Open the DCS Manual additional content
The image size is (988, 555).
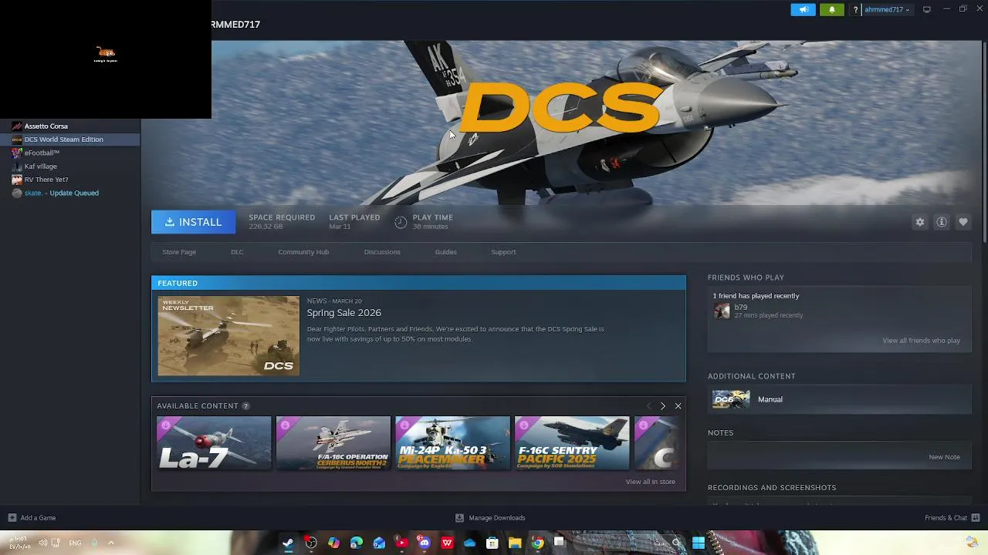click(839, 399)
